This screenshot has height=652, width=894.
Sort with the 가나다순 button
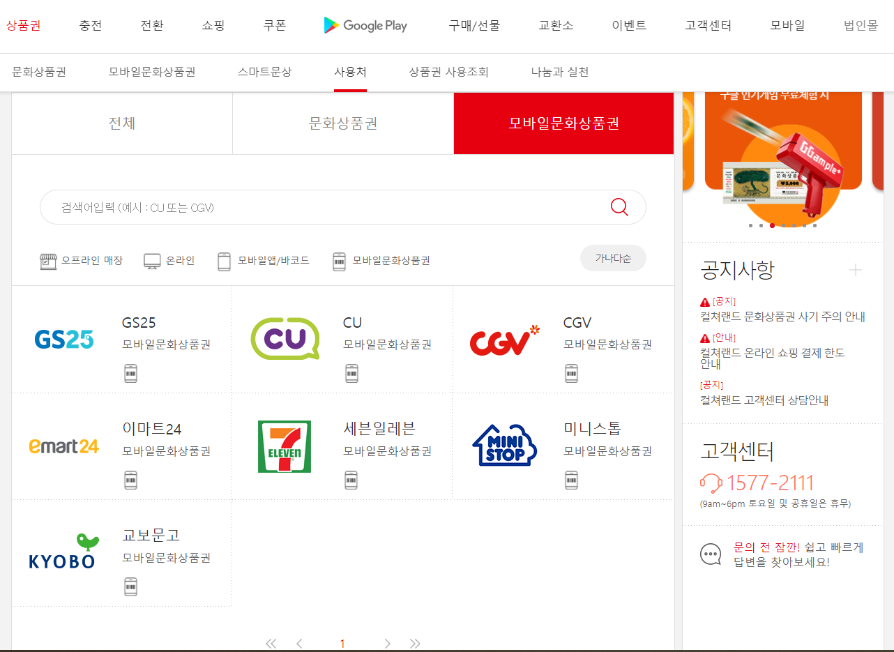[x=613, y=258]
